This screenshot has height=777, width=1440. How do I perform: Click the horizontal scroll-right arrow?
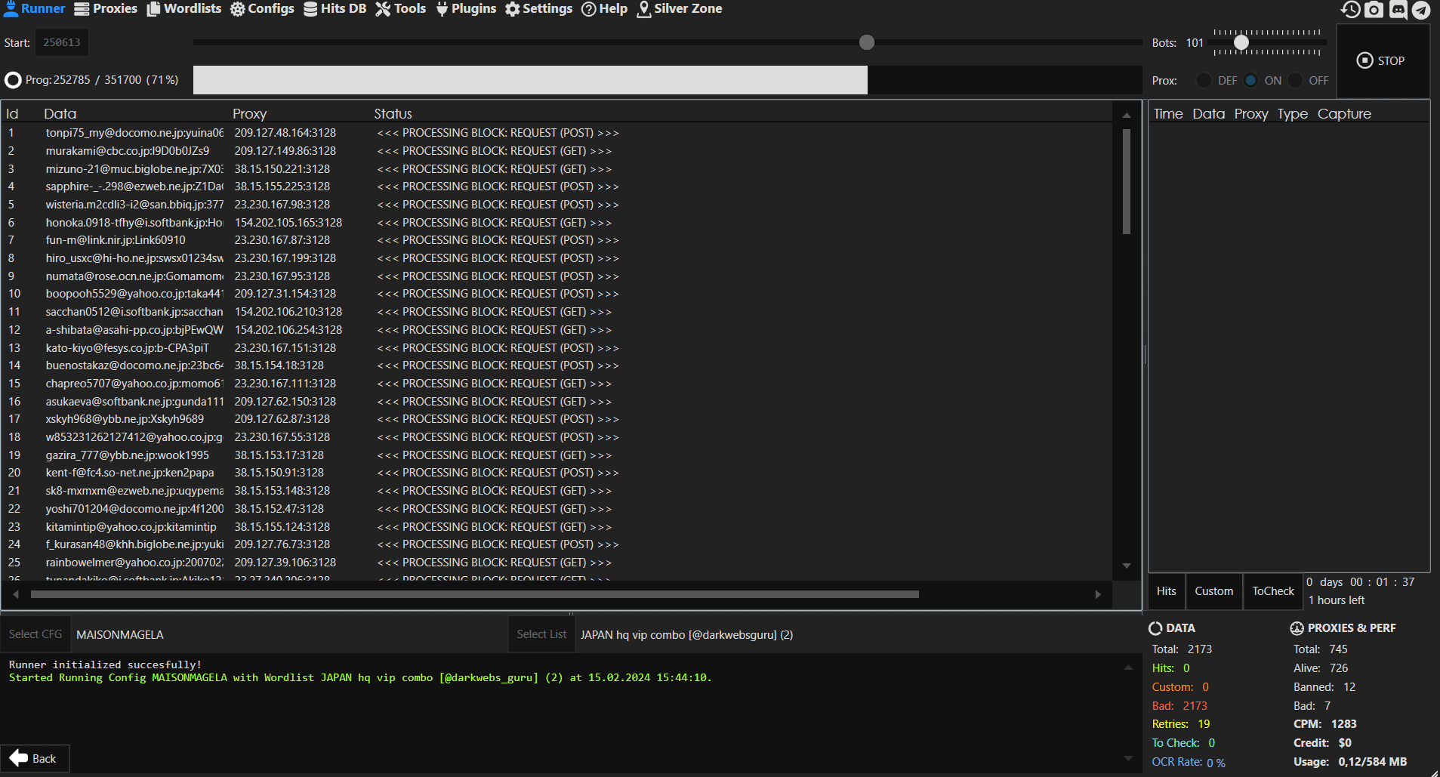click(x=1098, y=594)
